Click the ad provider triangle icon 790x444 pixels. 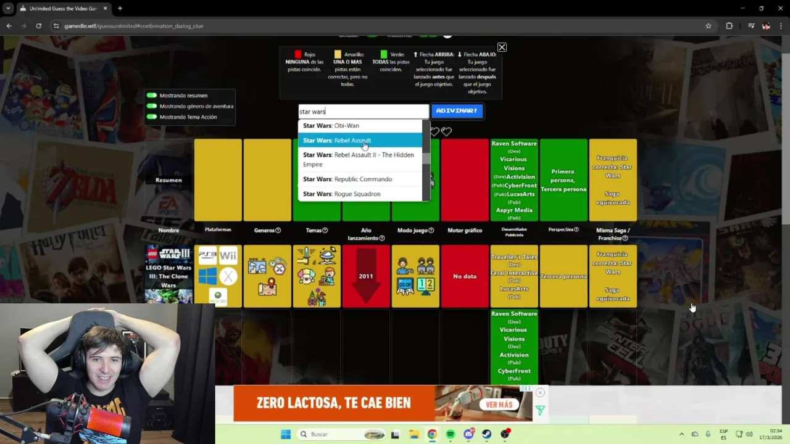tap(540, 411)
